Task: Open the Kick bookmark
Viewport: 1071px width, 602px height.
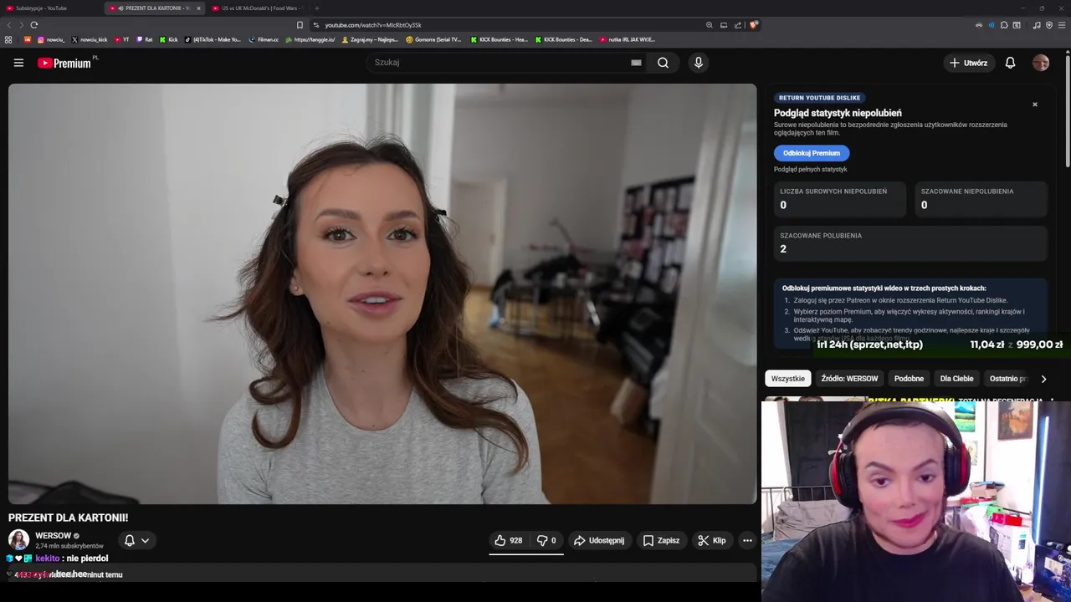Action: [168, 39]
